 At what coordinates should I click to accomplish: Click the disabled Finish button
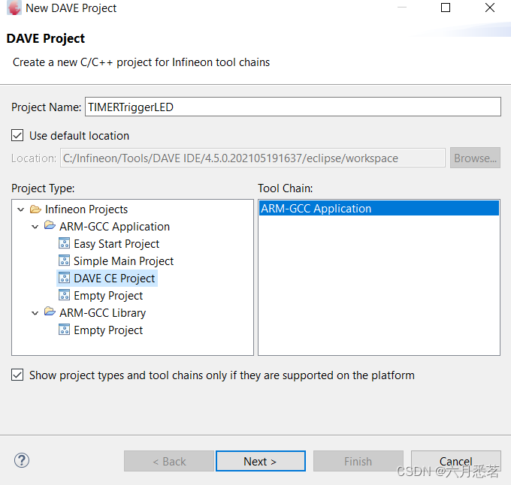[358, 461]
